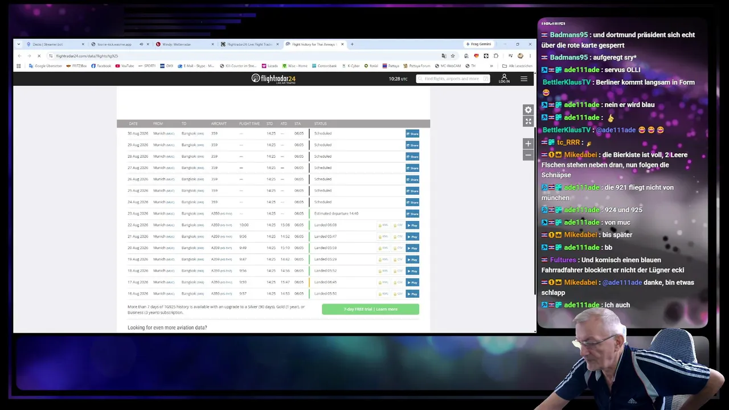Screen dimensions: 729x410
Task: Open the Alle Lesezeichen folder
Action: tap(517, 66)
